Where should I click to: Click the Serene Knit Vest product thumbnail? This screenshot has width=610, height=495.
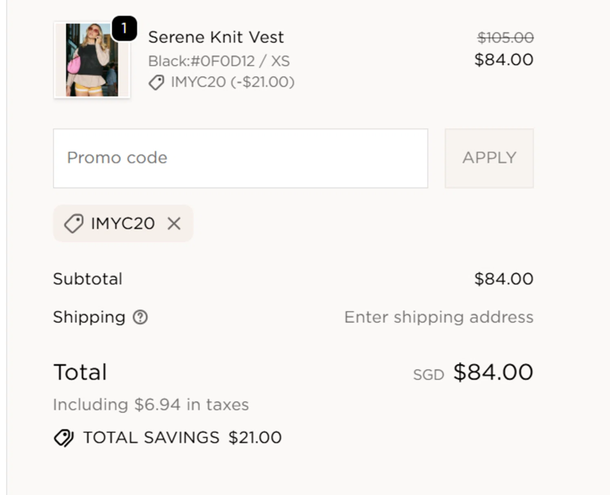(91, 60)
